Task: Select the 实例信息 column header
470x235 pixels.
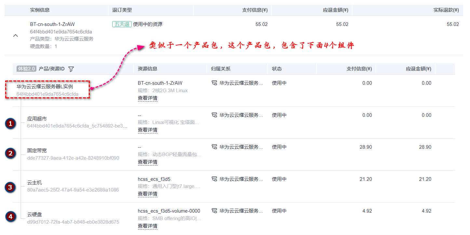Action: coord(40,10)
